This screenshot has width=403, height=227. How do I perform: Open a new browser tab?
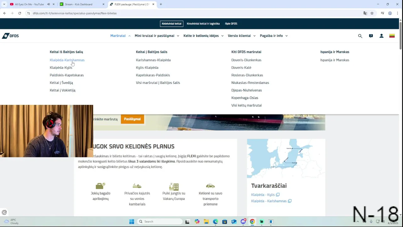161,4
